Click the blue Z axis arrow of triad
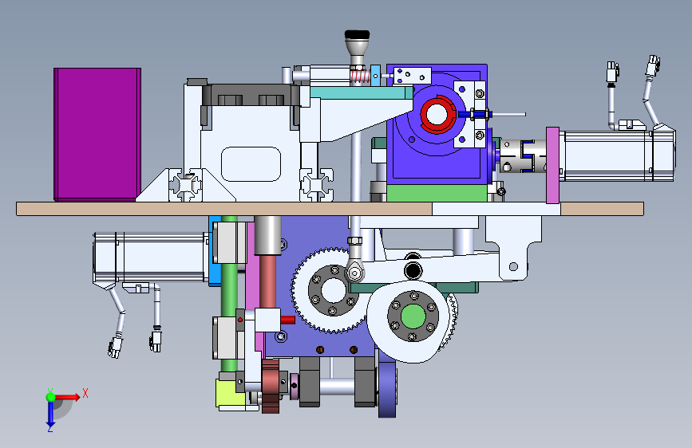Screen dimensions: 692x448 pyautogui.click(x=50, y=414)
